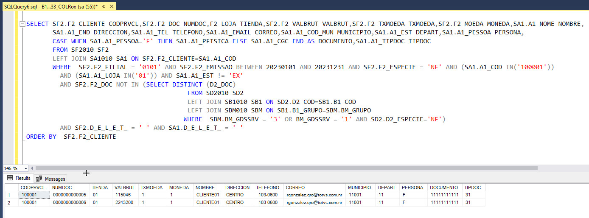
Task: Click SELECT DISTINCT (D2_DOC) subquery text
Action: pos(191,84)
